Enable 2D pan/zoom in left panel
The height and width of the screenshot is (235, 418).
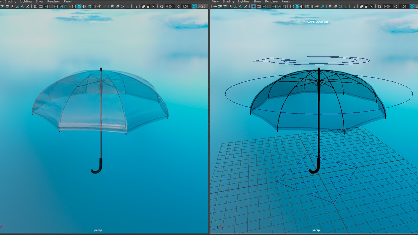[x=23, y=6]
